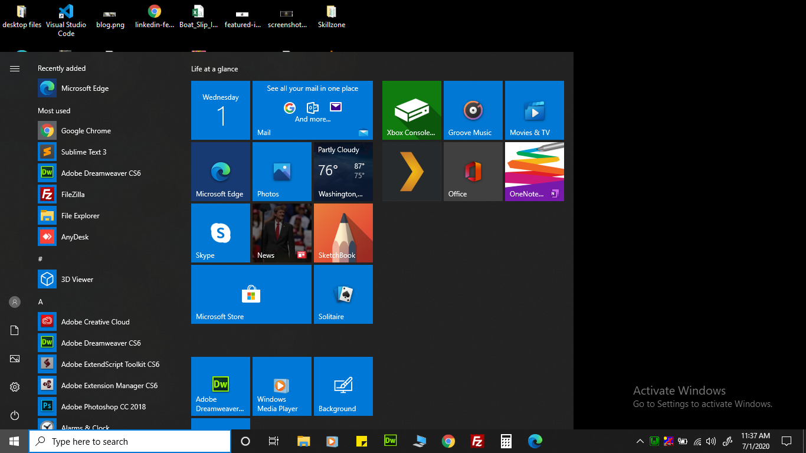Open Adobe Creative Cloud from app list

(95, 322)
